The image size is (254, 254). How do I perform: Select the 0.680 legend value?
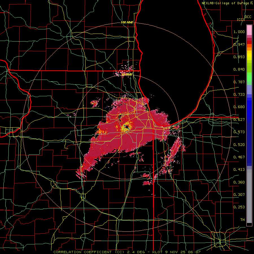pos(239,107)
